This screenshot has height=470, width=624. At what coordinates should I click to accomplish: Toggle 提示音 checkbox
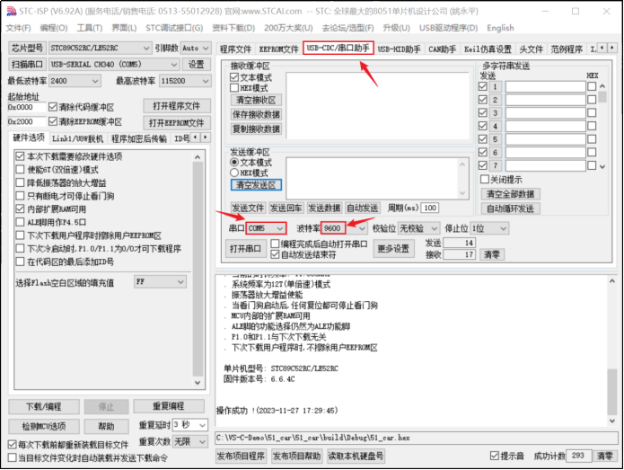(495, 456)
